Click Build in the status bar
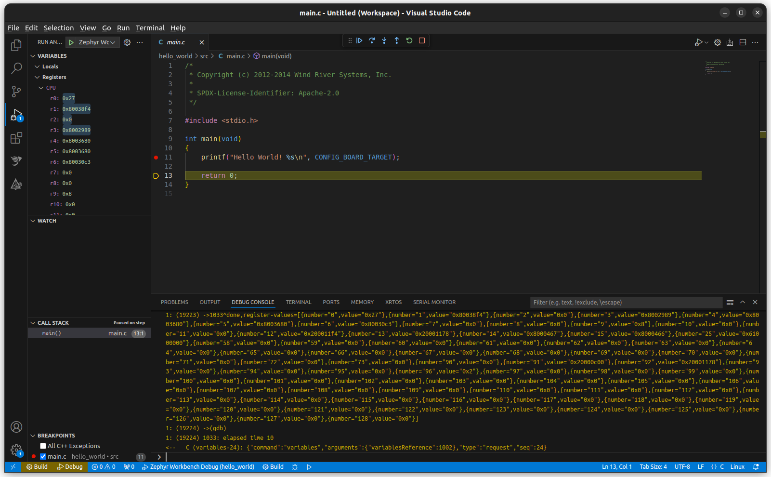This screenshot has height=477, width=771. click(x=37, y=466)
